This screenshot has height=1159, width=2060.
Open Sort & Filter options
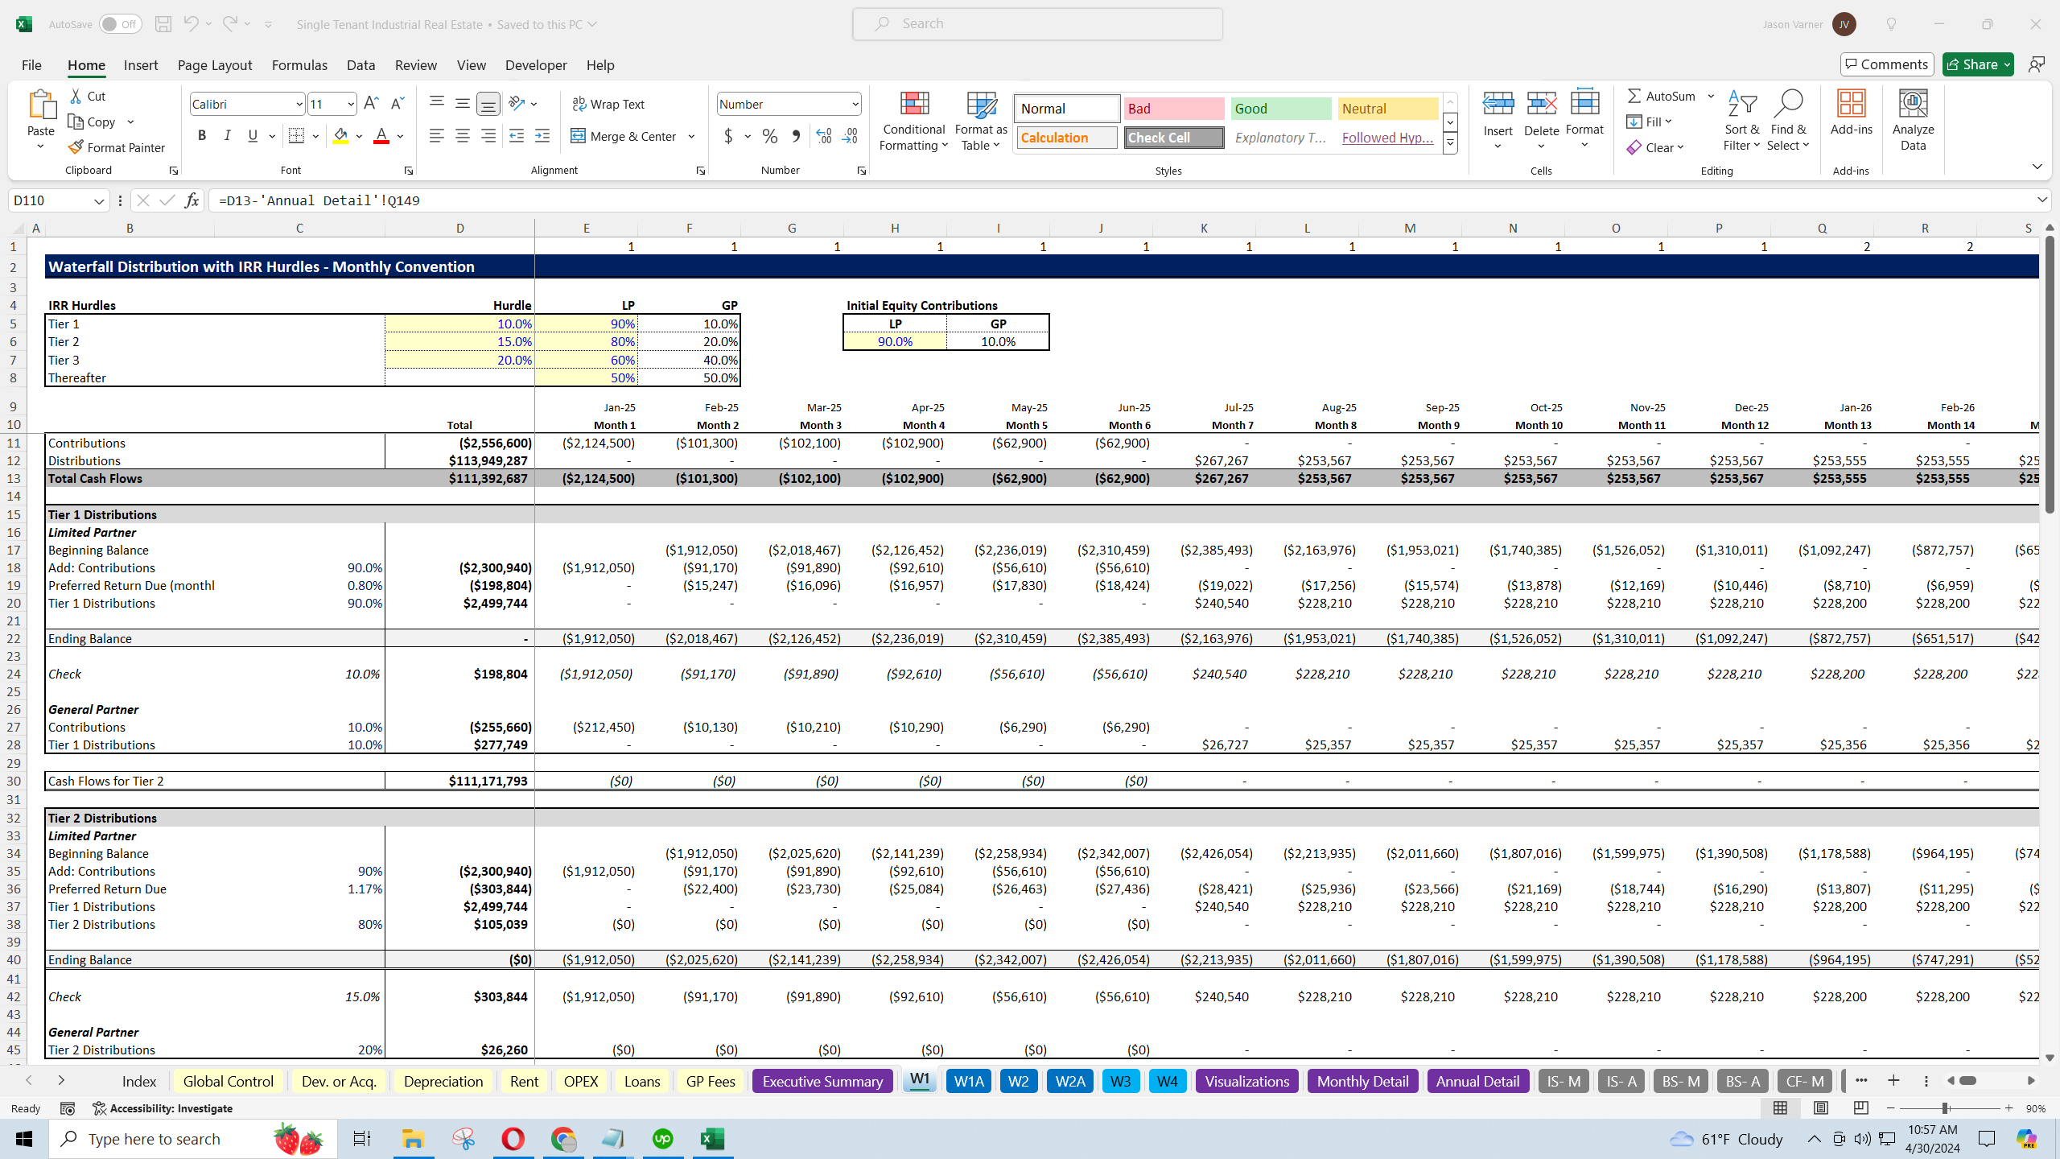pyautogui.click(x=1742, y=121)
